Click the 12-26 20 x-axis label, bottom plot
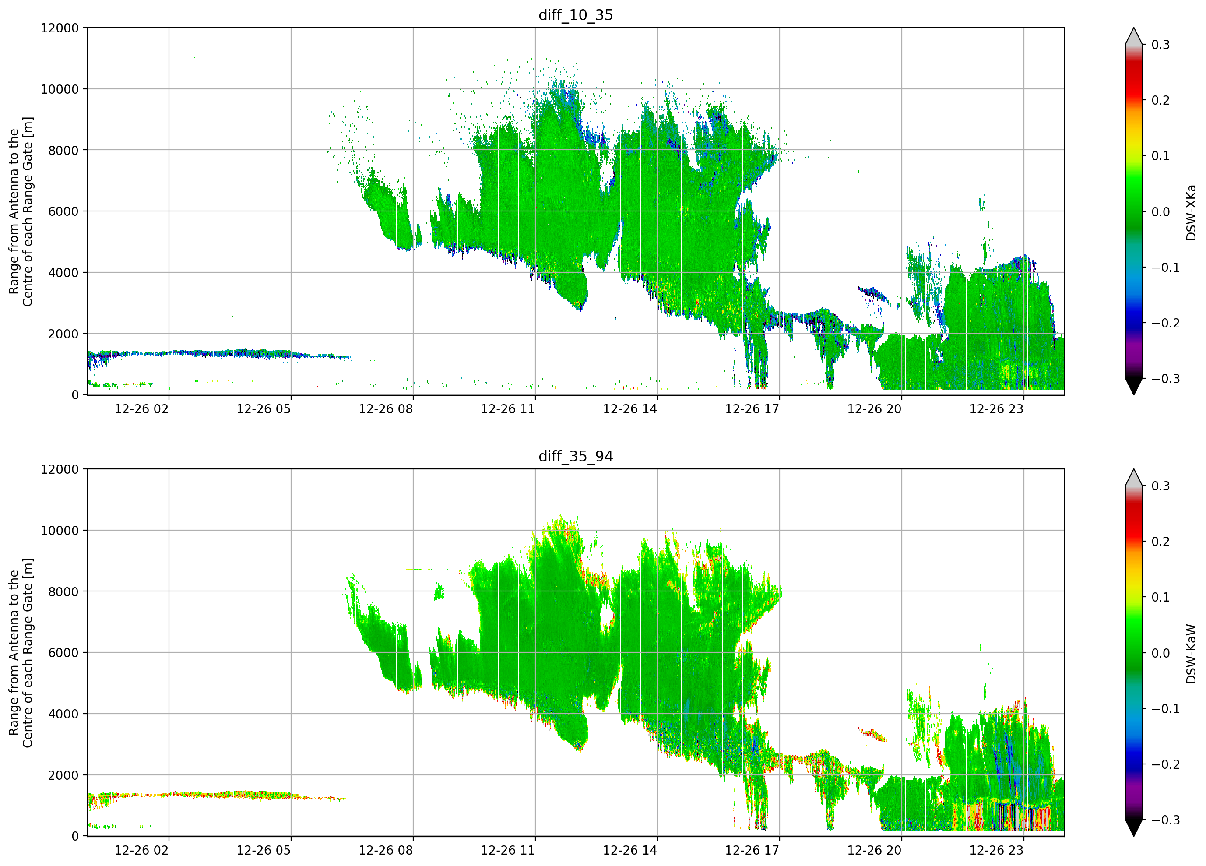 [x=875, y=851]
